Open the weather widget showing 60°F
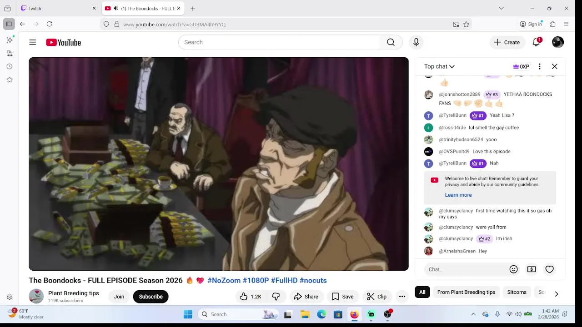Screen dimensions: 582x327 click(26, 314)
